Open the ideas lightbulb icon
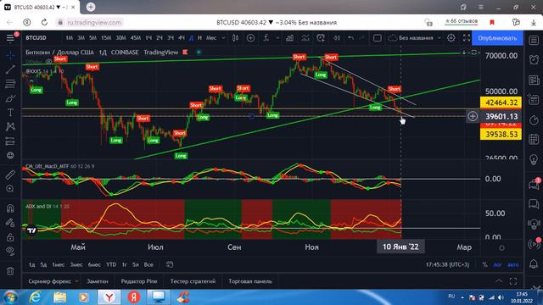Viewport: 543px width, 305px height. pyautogui.click(x=534, y=159)
